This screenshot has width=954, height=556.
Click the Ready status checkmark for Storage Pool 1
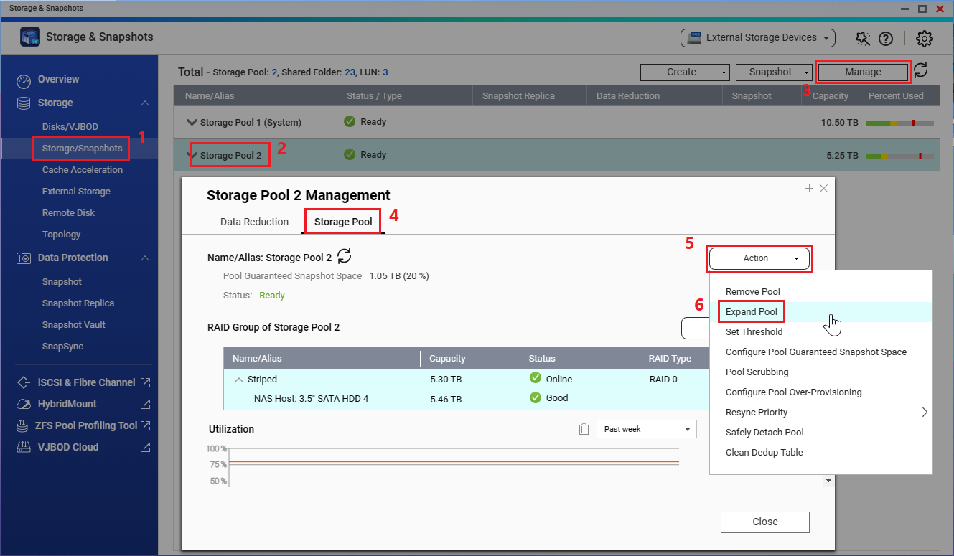(x=350, y=122)
